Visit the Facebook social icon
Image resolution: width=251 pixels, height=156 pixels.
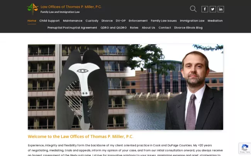click(205, 9)
